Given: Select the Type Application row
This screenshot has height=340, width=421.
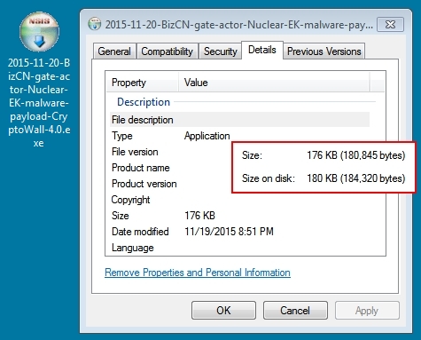Looking at the screenshot, I should [x=239, y=136].
